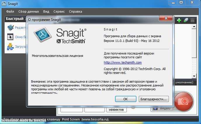Click the Многопользовательская лицензия text
The image size is (201, 124).
point(58,56)
